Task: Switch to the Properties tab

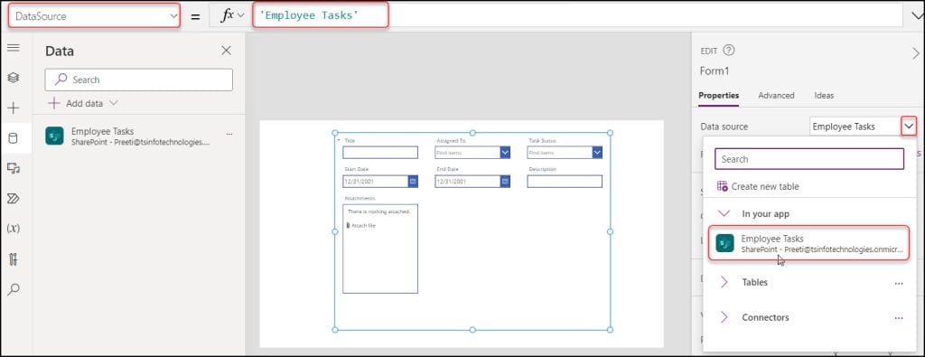Action: pyautogui.click(x=718, y=95)
